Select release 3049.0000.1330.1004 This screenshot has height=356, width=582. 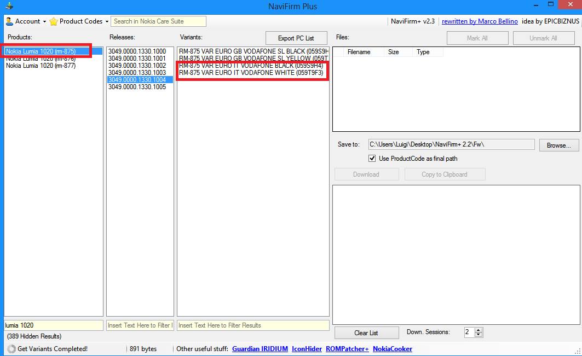140,80
